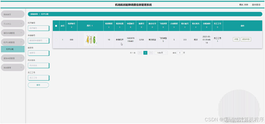Focus 员工工号 filter input field
This screenshot has width=265, height=124.
pos(38,78)
